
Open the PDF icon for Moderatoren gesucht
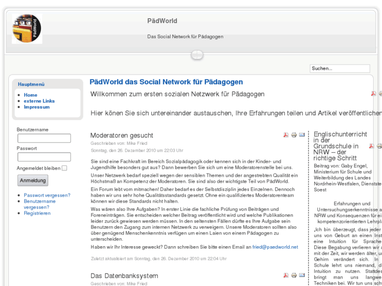point(286,135)
